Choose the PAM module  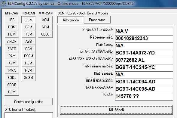[12, 56]
